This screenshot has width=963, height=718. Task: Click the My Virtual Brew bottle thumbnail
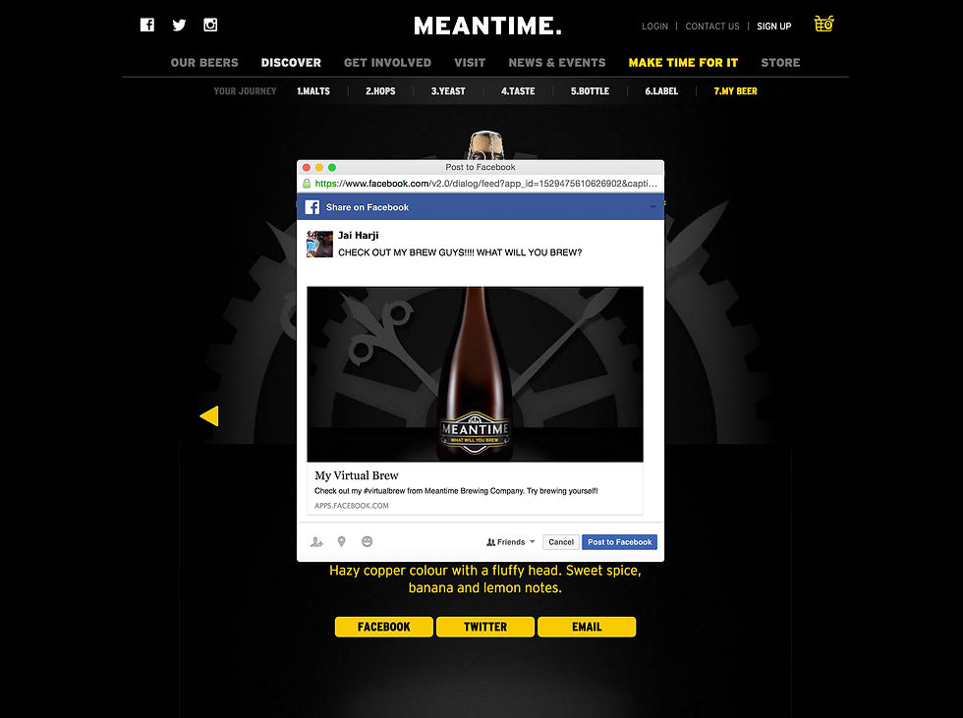476,374
